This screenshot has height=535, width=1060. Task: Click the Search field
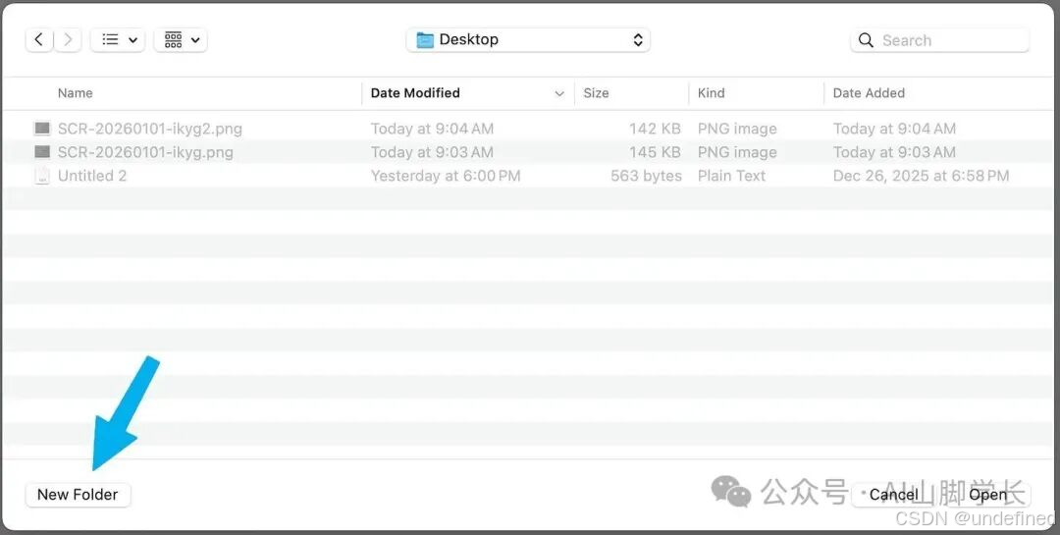(939, 40)
